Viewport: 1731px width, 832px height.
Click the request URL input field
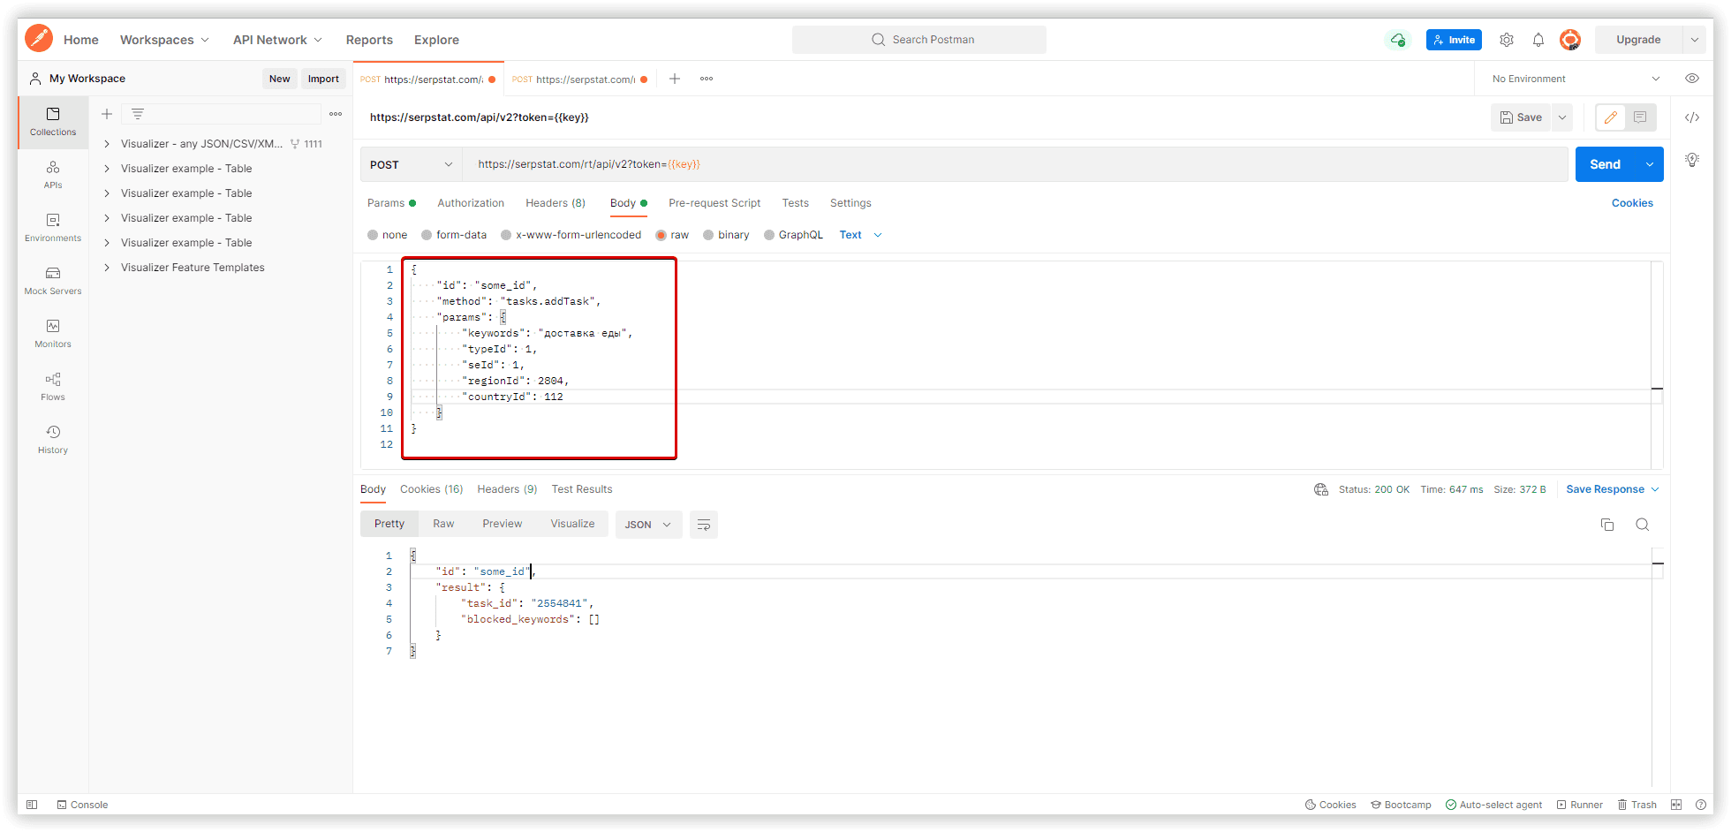coord(1016,164)
